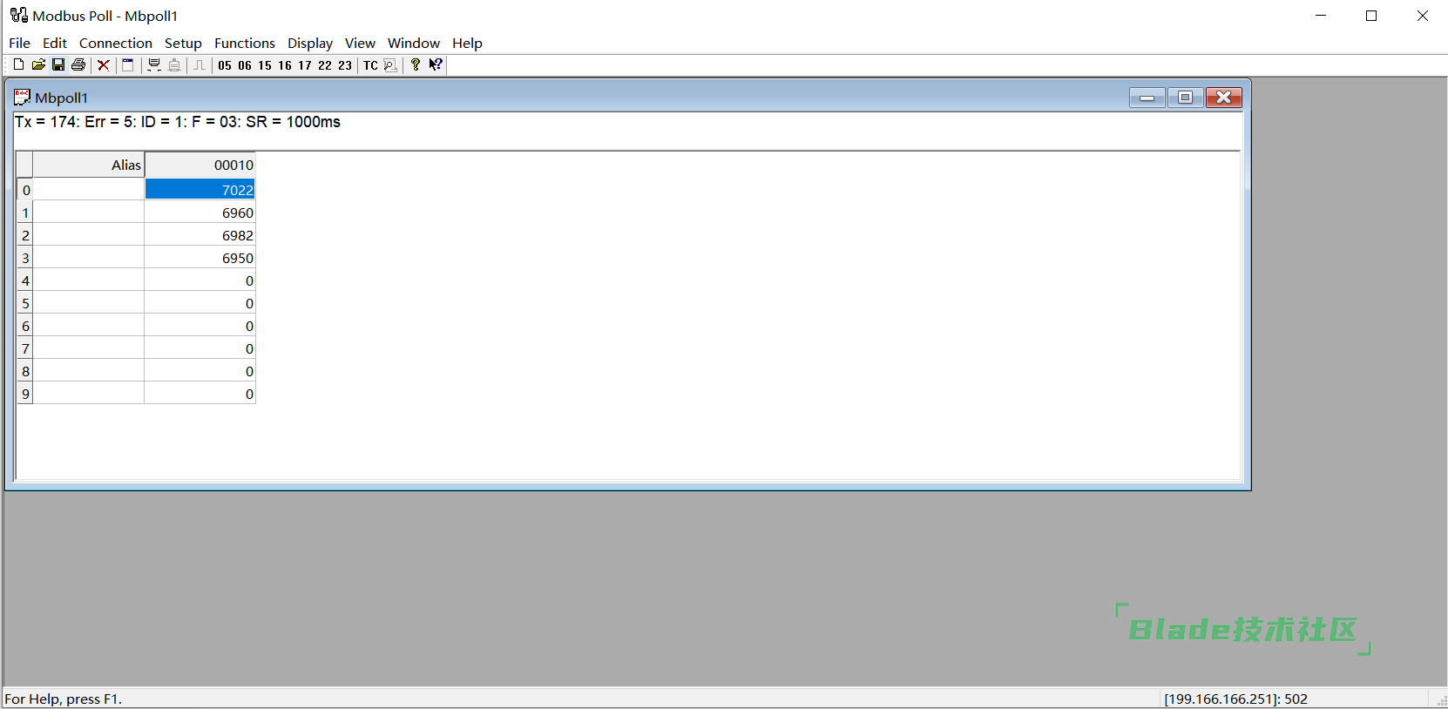Maximize the Mbpoll1 child window
Viewport: 1448px width, 709px height.
point(1185,98)
